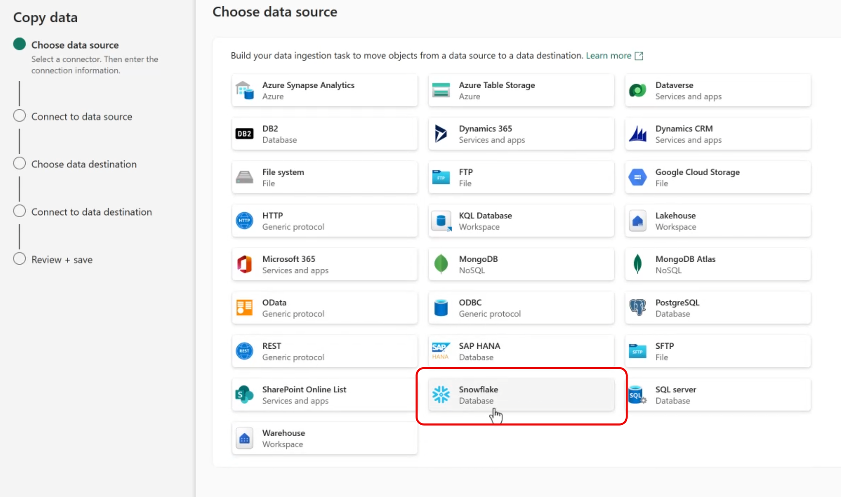Click the REST globe icon
The width and height of the screenshot is (841, 497).
click(x=244, y=351)
